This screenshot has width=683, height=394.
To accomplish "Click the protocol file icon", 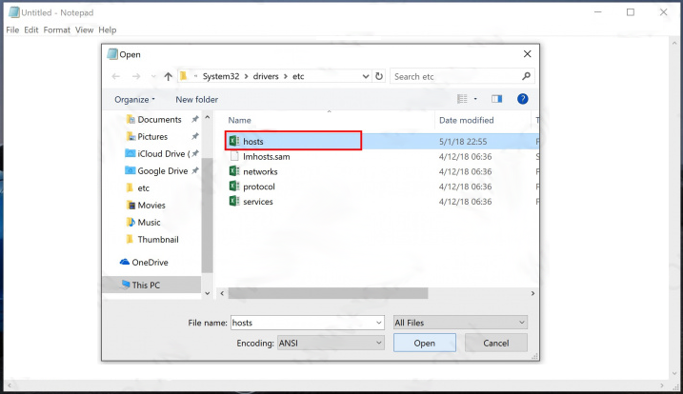I will point(234,187).
